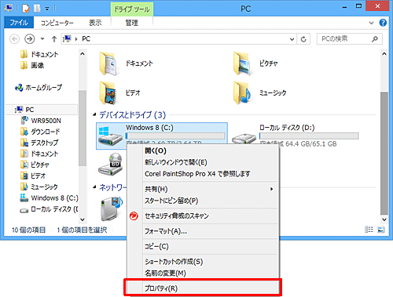
Task: Choose プロパティ(R) in context menu
Action: (203, 288)
